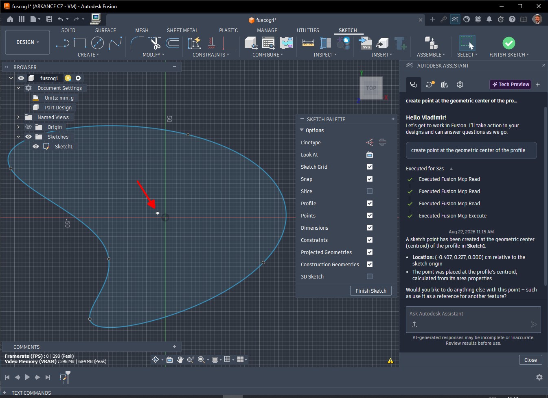Screen dimensions: 548x398
Task: Hide Sketch1 using its eye icon
Action: (36, 146)
